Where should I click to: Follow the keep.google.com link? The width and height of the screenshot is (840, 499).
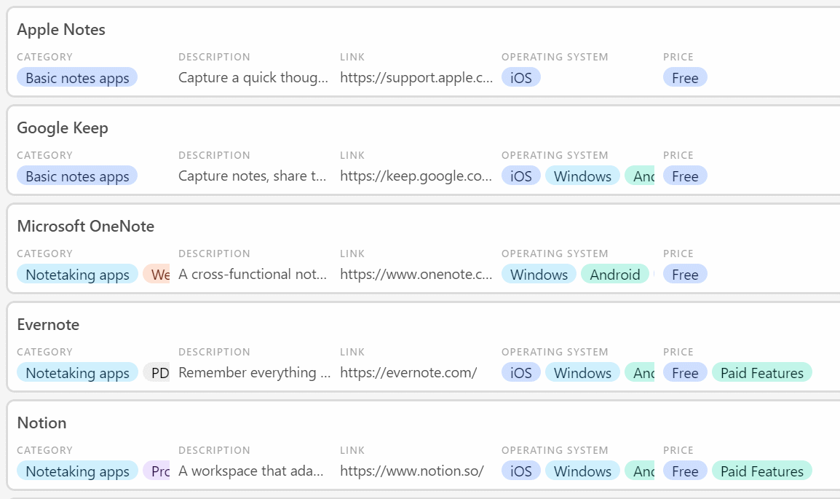[416, 176]
